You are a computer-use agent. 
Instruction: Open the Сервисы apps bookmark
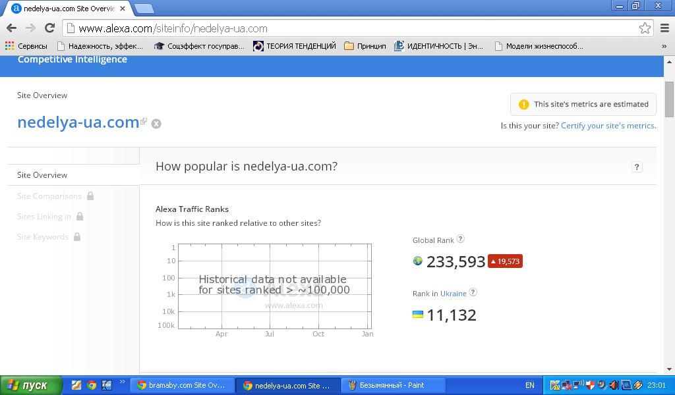[26, 46]
